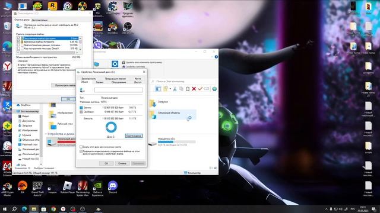This screenshot has height=213, width=380.
Task: Select The Amazing Spider-Man desktop icon
Action: tap(83, 189)
